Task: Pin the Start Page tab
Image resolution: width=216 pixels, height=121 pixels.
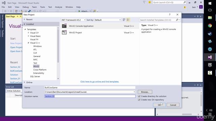Action: 18,16
